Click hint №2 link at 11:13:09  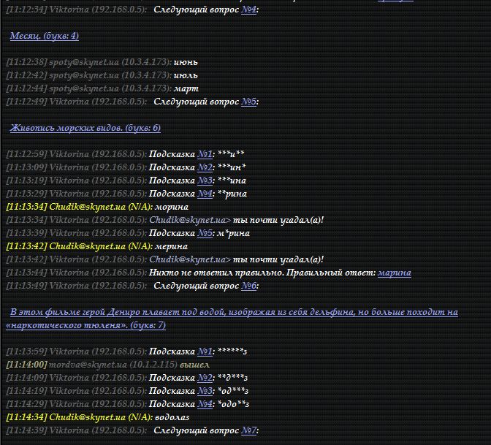click(x=205, y=167)
